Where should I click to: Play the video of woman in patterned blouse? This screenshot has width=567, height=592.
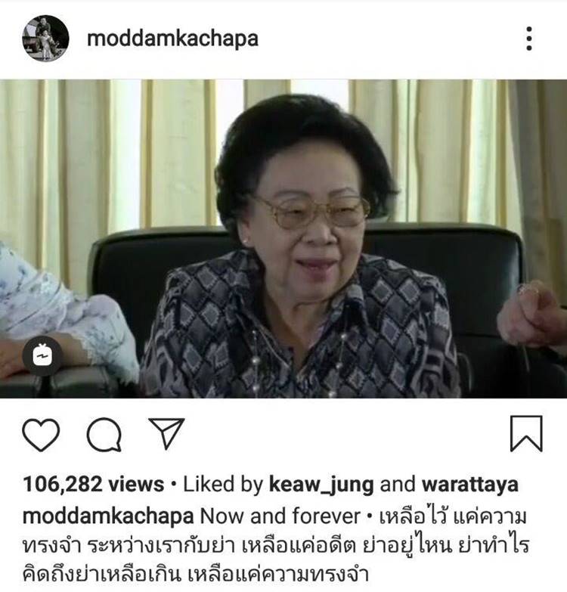pos(283,239)
